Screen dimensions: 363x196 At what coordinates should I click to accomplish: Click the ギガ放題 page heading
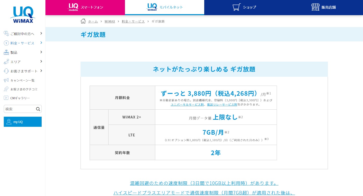pos(93,35)
